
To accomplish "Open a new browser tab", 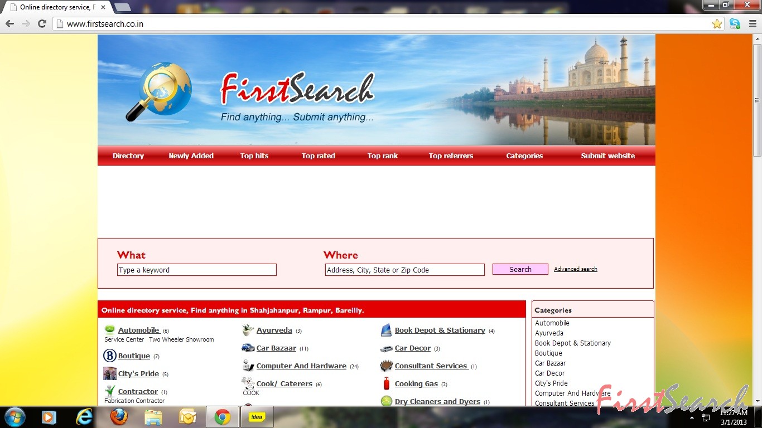I will (x=123, y=7).
